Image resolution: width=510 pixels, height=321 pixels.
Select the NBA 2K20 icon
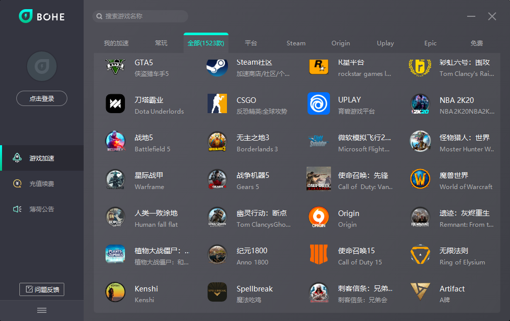point(420,104)
